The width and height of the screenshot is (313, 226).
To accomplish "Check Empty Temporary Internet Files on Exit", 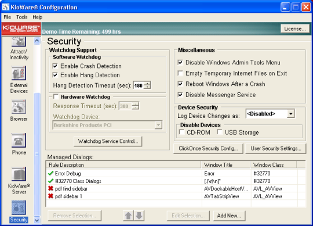I will [x=180, y=73].
